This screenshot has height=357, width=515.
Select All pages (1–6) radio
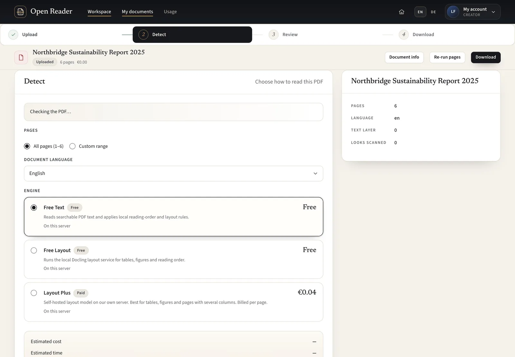[27, 146]
